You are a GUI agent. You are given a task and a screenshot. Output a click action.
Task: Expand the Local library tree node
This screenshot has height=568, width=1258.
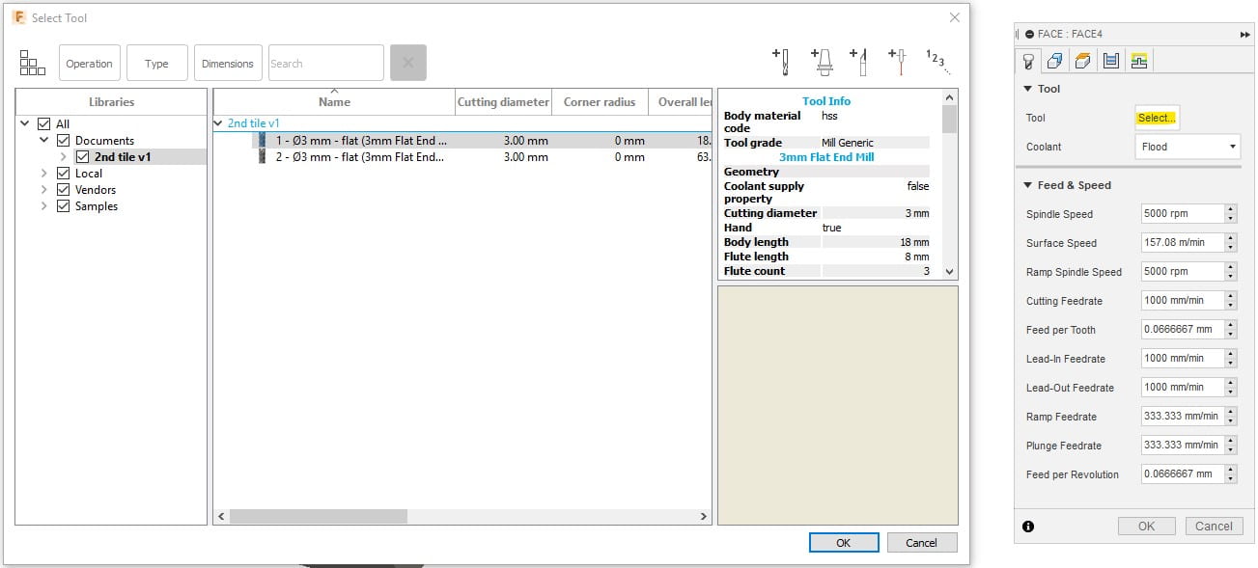click(x=44, y=174)
